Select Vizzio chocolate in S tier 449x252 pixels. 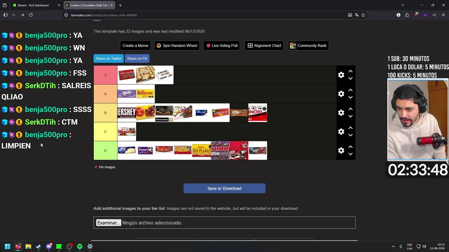coord(164,75)
